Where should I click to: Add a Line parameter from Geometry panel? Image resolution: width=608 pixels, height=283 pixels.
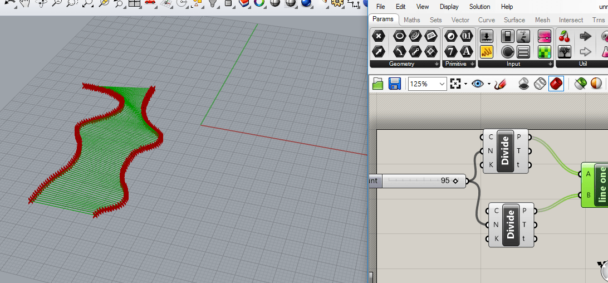coord(415,51)
